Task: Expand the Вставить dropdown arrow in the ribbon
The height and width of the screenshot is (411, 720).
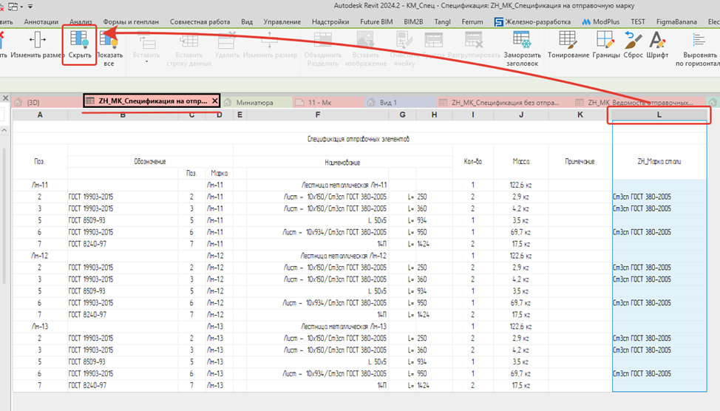Action: click(146, 62)
